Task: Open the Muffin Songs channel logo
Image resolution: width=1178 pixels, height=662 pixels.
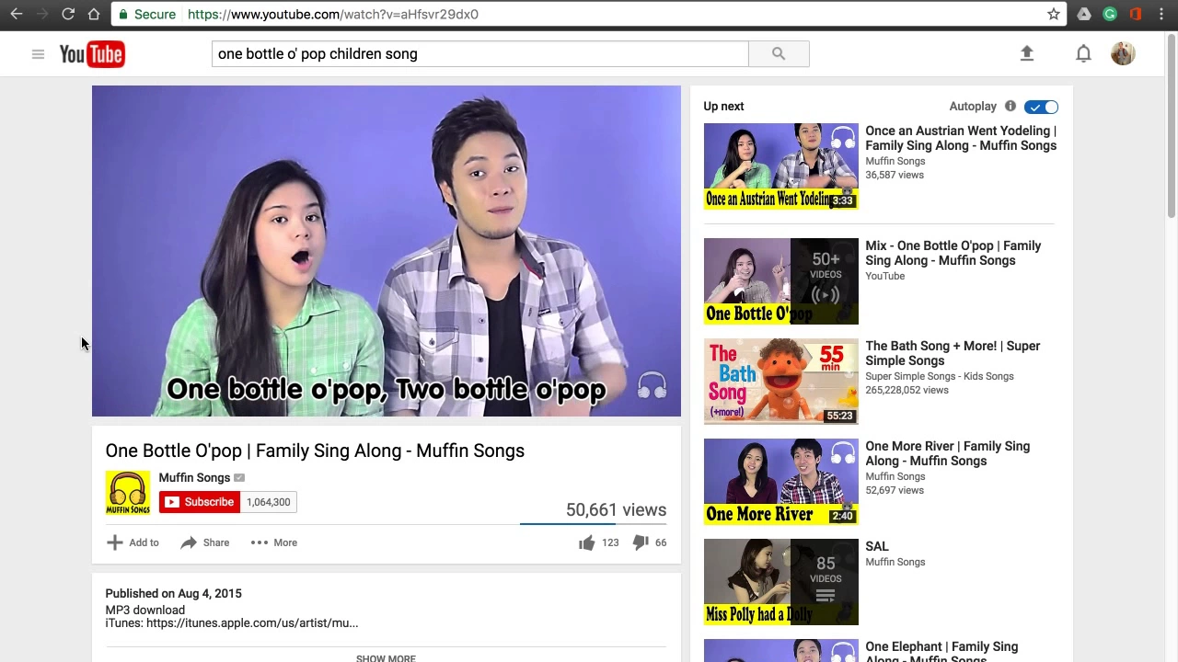Action: (127, 493)
